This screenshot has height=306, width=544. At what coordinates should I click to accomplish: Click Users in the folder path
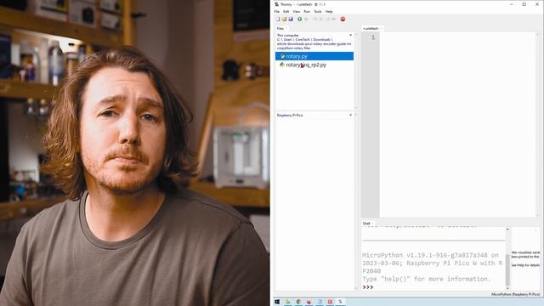point(287,40)
